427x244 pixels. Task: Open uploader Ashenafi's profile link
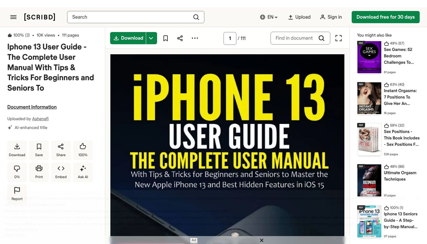pos(40,119)
